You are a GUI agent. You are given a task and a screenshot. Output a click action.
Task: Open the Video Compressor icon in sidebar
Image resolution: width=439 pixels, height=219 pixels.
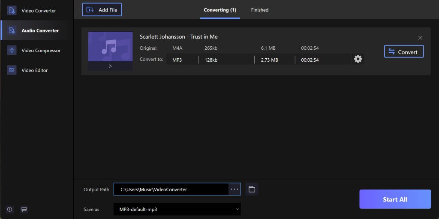pos(12,51)
